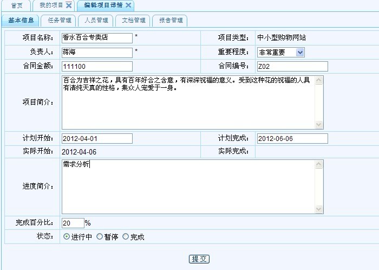The image size is (379, 270).
Task: Click the 计划完成 date field
Action: pyautogui.click(x=292, y=138)
